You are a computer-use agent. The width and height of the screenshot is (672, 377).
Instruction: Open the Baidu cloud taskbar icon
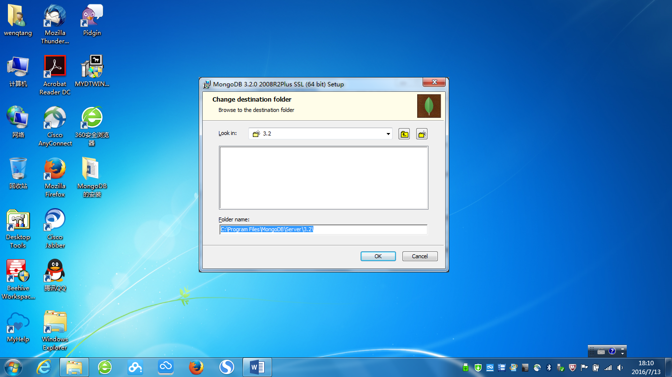135,367
